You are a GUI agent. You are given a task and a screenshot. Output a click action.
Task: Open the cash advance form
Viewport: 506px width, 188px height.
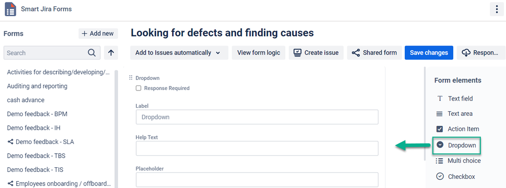tap(26, 100)
